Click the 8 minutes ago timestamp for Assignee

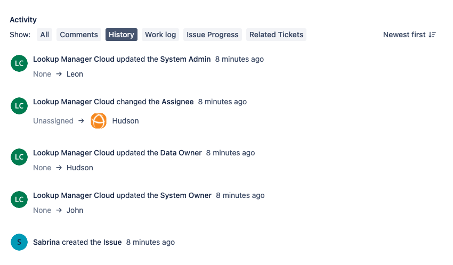pyautogui.click(x=222, y=102)
